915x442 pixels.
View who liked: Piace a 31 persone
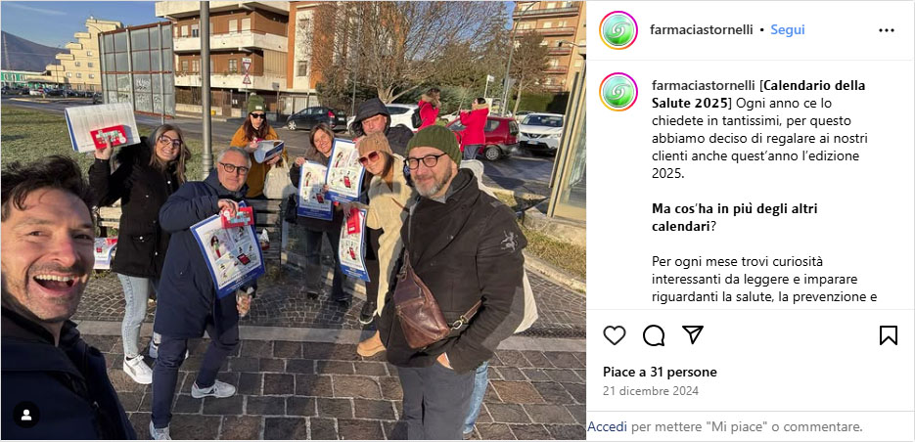[660, 372]
